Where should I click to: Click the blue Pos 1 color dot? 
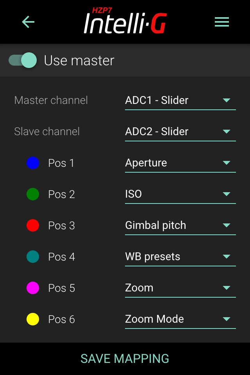pyautogui.click(x=33, y=163)
